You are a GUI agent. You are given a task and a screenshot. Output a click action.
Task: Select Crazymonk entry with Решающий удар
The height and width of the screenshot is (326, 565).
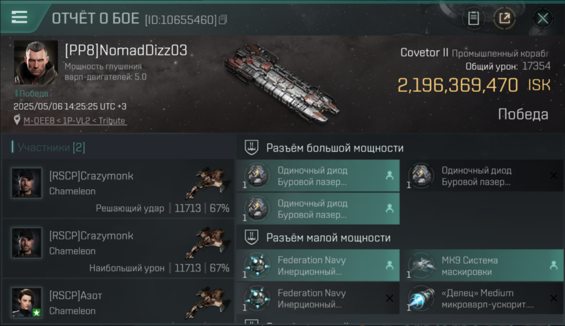118,189
